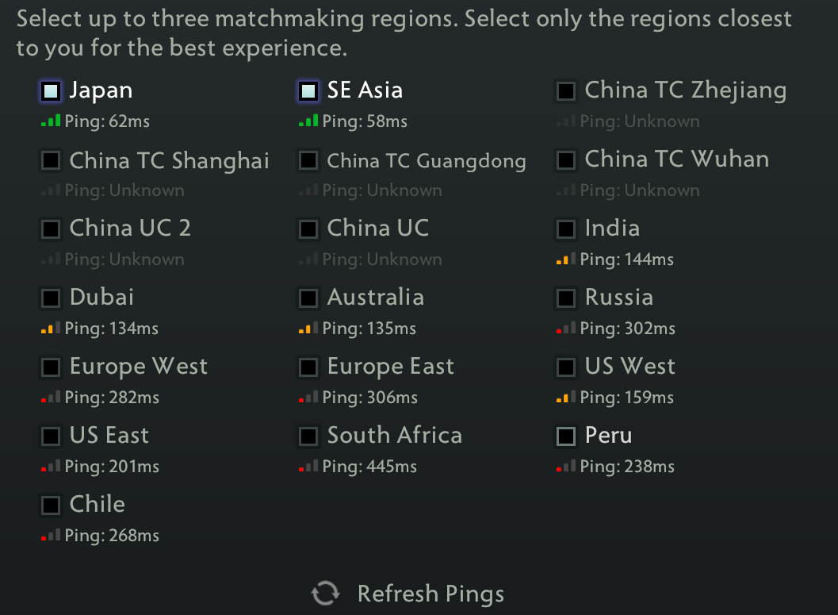Uncheck the Japan region checkbox
The image size is (838, 615).
coord(51,91)
